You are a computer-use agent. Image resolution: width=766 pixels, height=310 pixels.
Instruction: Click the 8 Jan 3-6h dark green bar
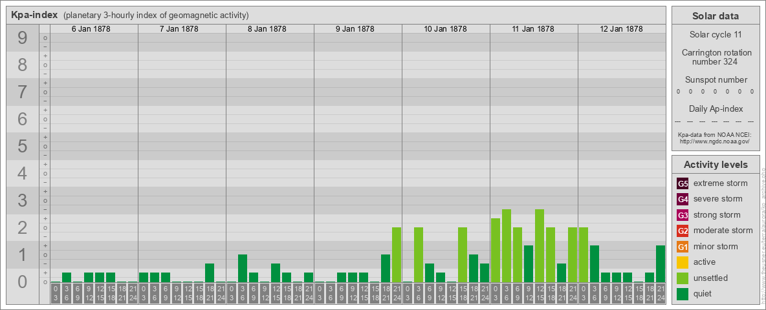click(243, 269)
